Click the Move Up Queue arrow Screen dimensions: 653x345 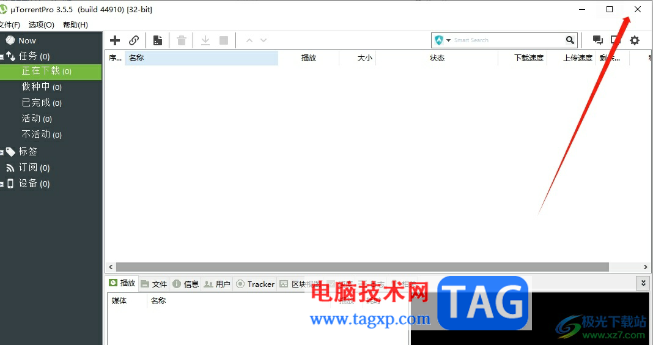pos(249,40)
